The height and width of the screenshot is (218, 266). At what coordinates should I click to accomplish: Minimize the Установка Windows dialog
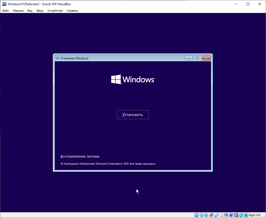click(189, 58)
